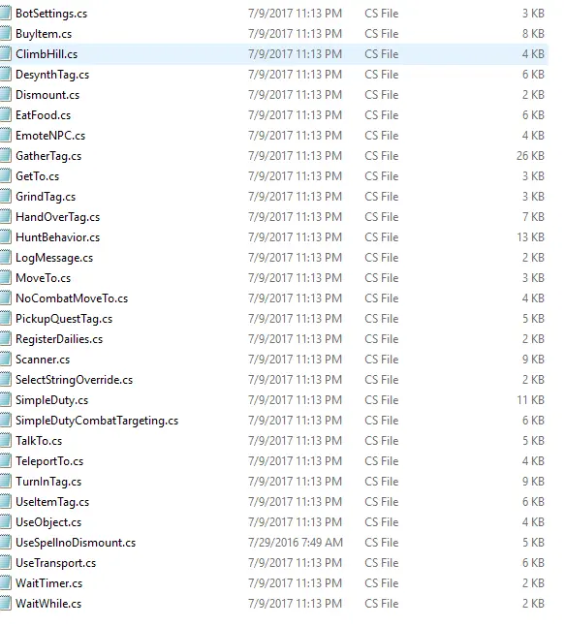Viewport: 565px width, 627px height.
Task: Select the 26 KB size of GatherTag.cs
Action: [530, 156]
